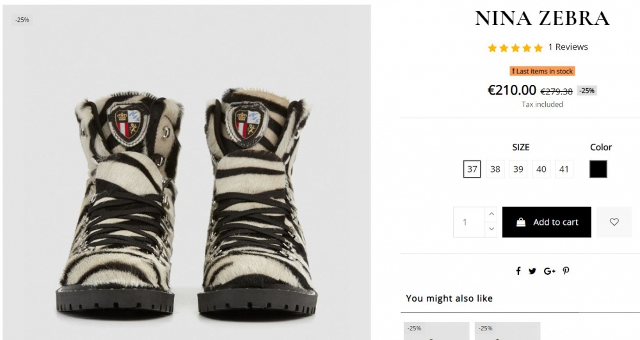Share product on Facebook

(x=518, y=271)
